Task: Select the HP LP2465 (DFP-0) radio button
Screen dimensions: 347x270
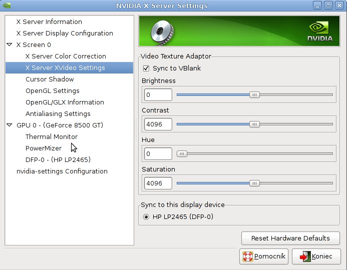Action: coord(146,217)
